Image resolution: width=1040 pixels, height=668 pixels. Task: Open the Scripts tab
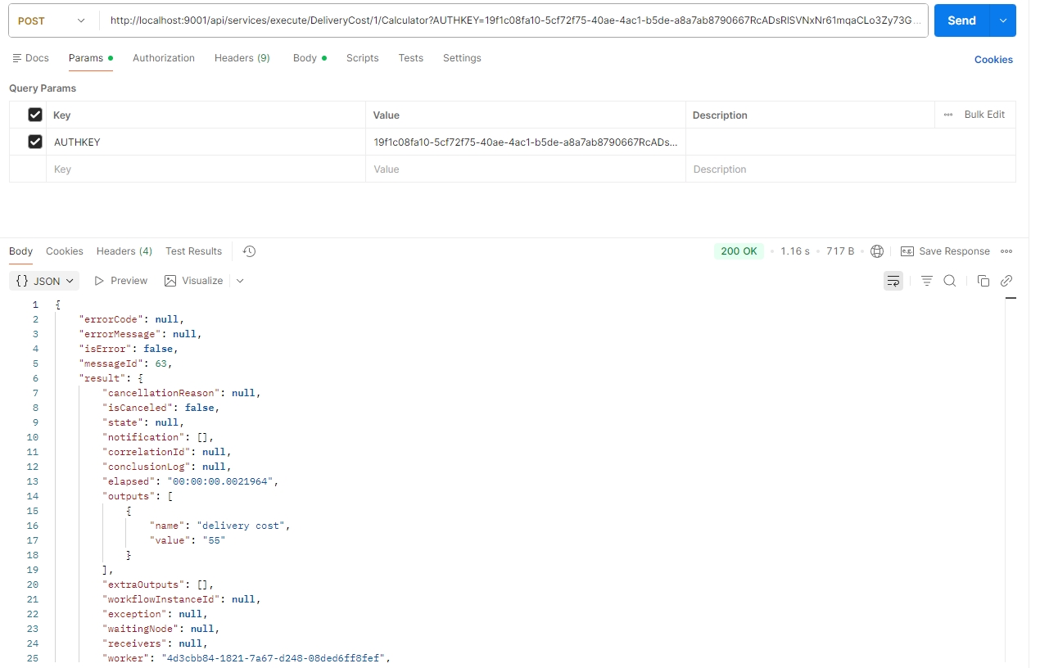tap(362, 58)
